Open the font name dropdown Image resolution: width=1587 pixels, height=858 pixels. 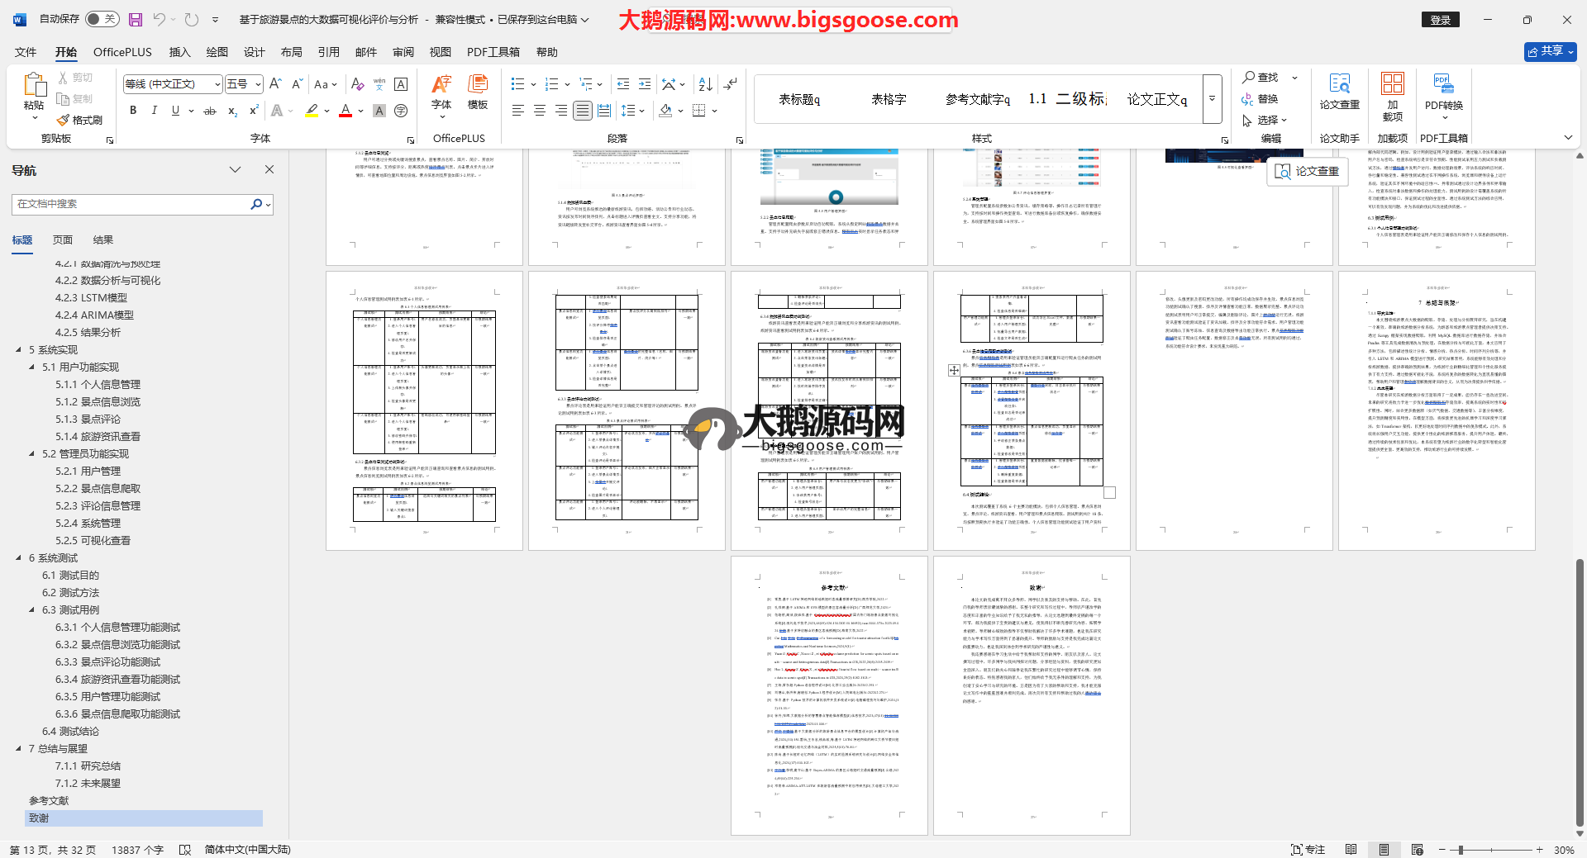[217, 84]
